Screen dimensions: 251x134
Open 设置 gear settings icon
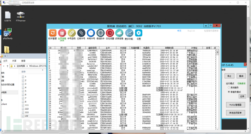coord(139,33)
